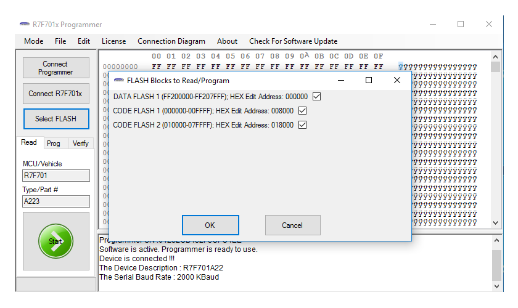Open the Edit menu
This screenshot has width=518, height=308.
84,41
